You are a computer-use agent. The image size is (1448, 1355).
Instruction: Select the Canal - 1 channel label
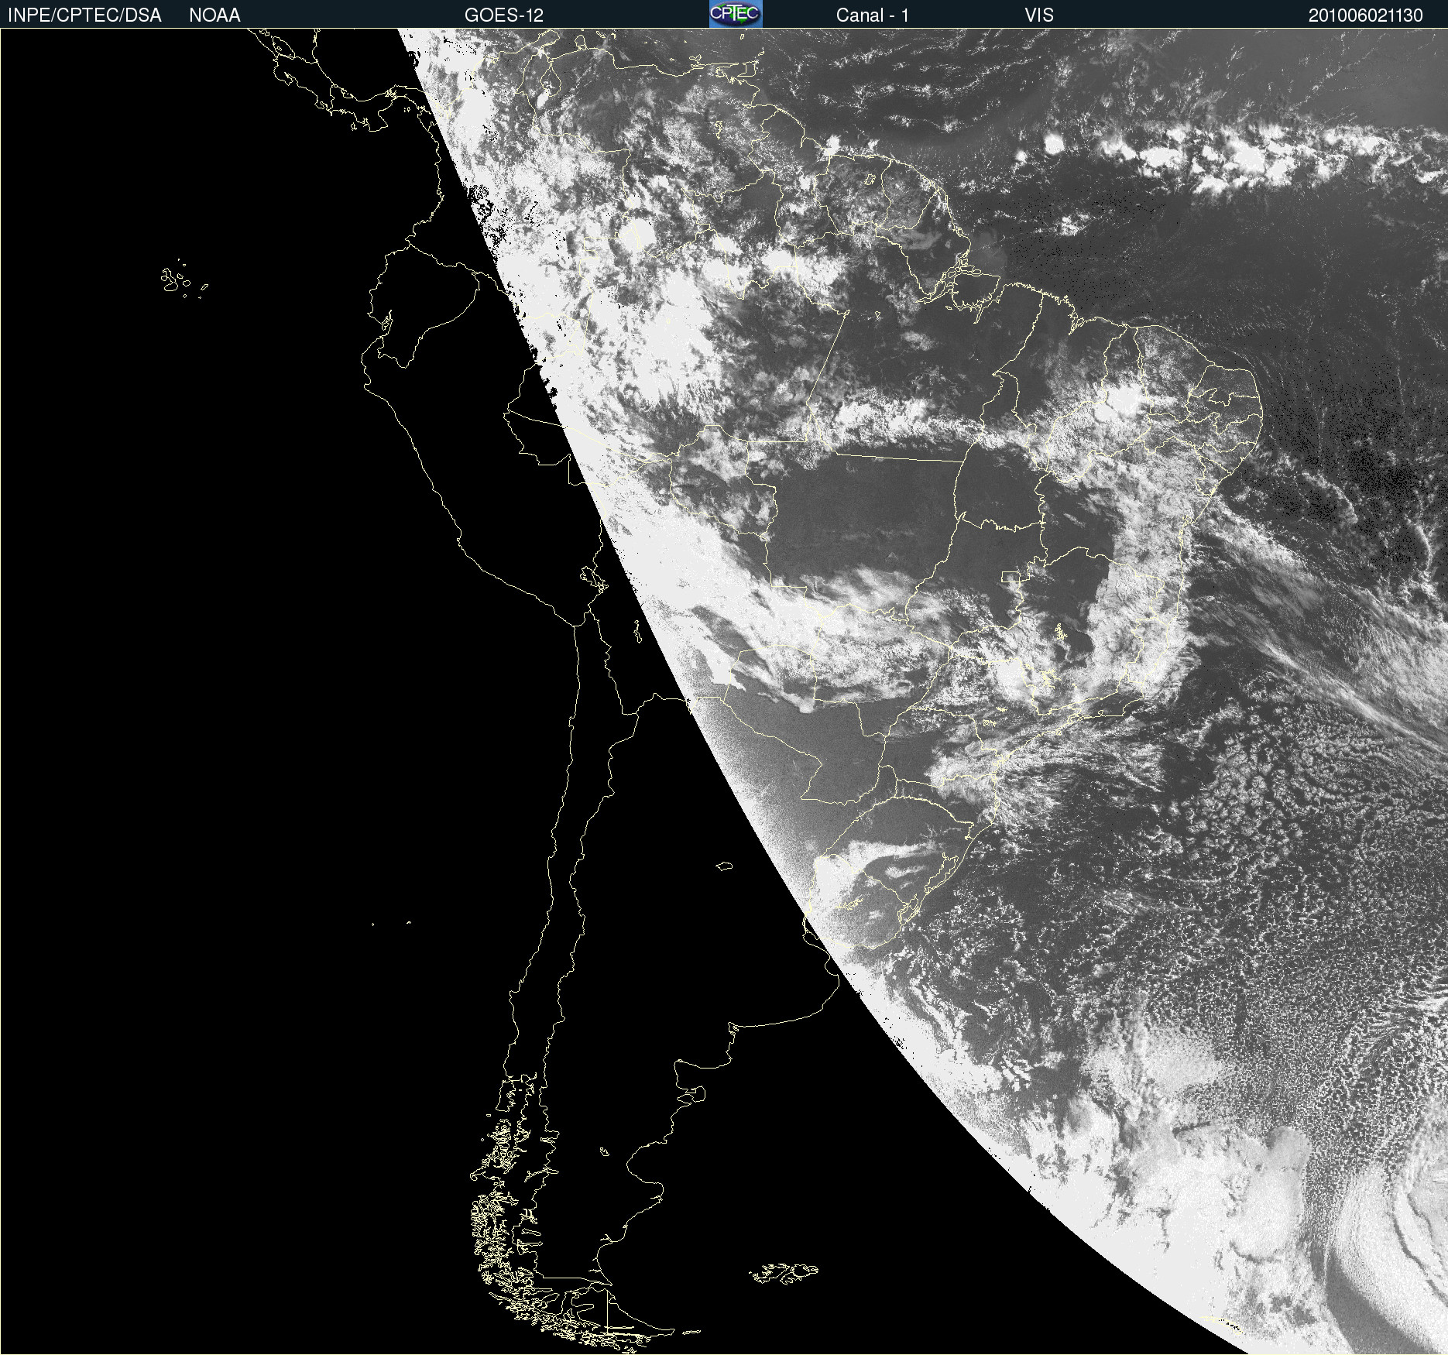point(873,15)
